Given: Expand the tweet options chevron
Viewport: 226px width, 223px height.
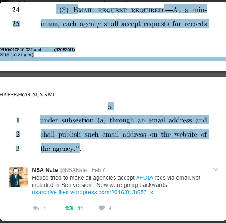Looking at the screenshot, I should (215, 170).
